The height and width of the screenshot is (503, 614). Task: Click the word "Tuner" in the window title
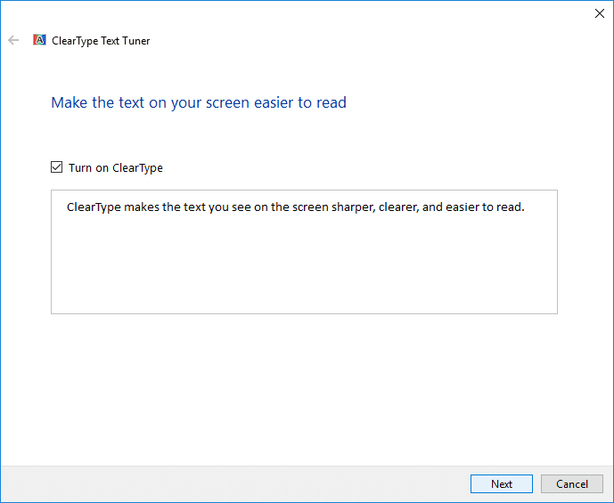pos(135,41)
